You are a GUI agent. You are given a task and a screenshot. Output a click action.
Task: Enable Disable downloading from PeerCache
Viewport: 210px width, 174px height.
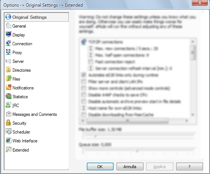(x=84, y=115)
